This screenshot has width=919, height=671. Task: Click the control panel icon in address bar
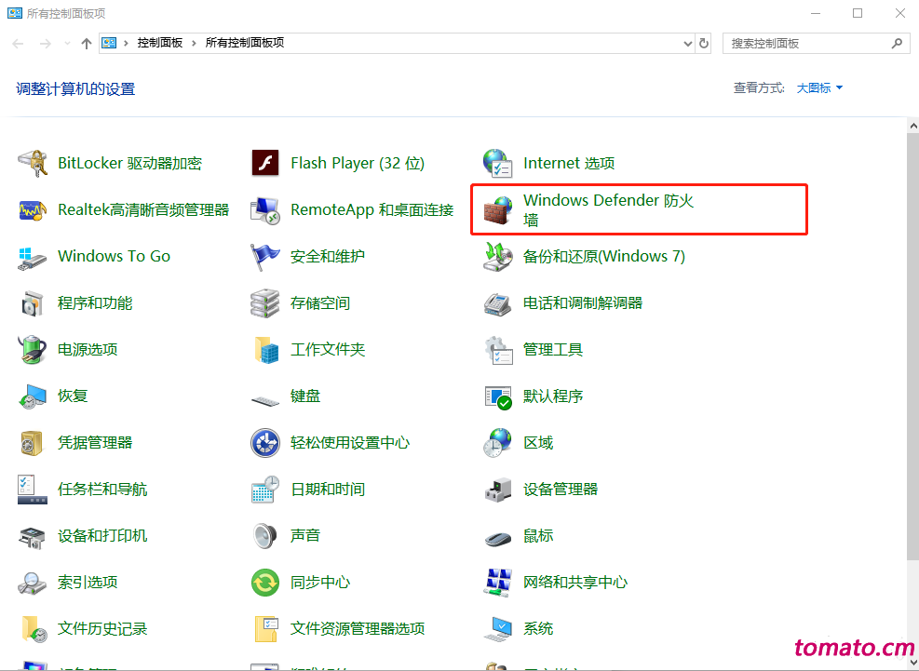coord(109,43)
